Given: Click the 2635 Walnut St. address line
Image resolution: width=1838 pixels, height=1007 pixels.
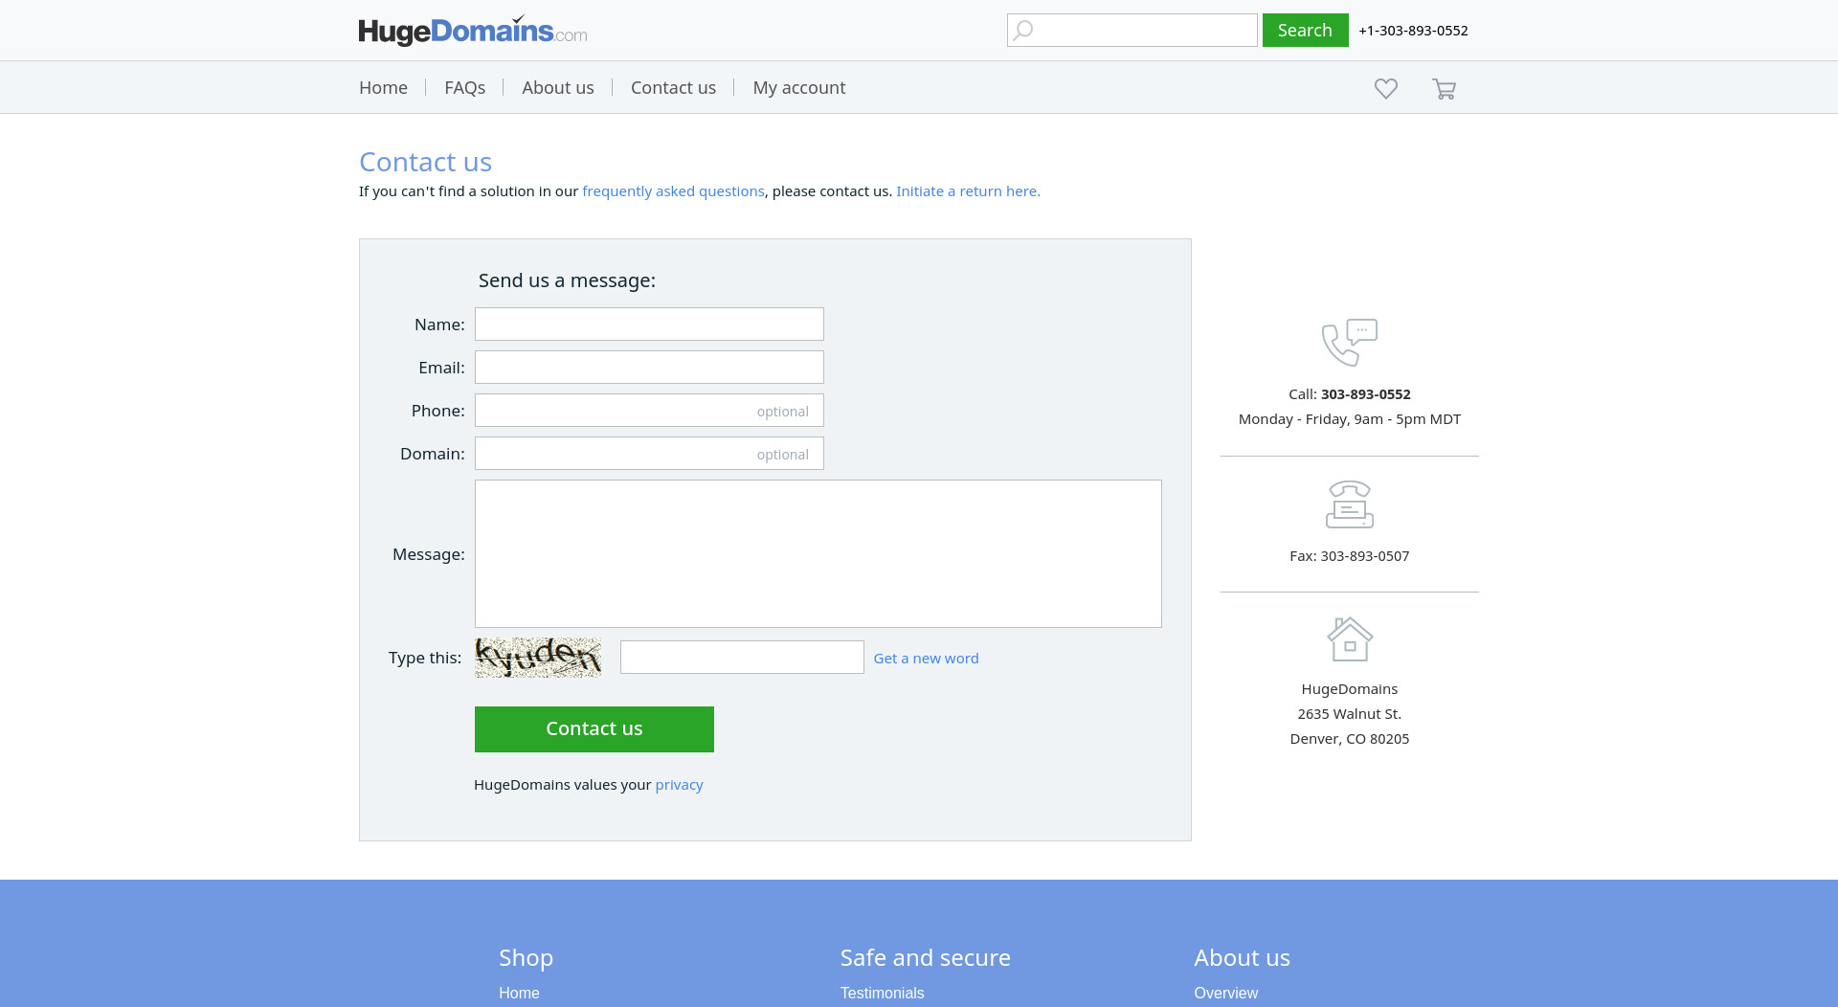Looking at the screenshot, I should tap(1349, 713).
